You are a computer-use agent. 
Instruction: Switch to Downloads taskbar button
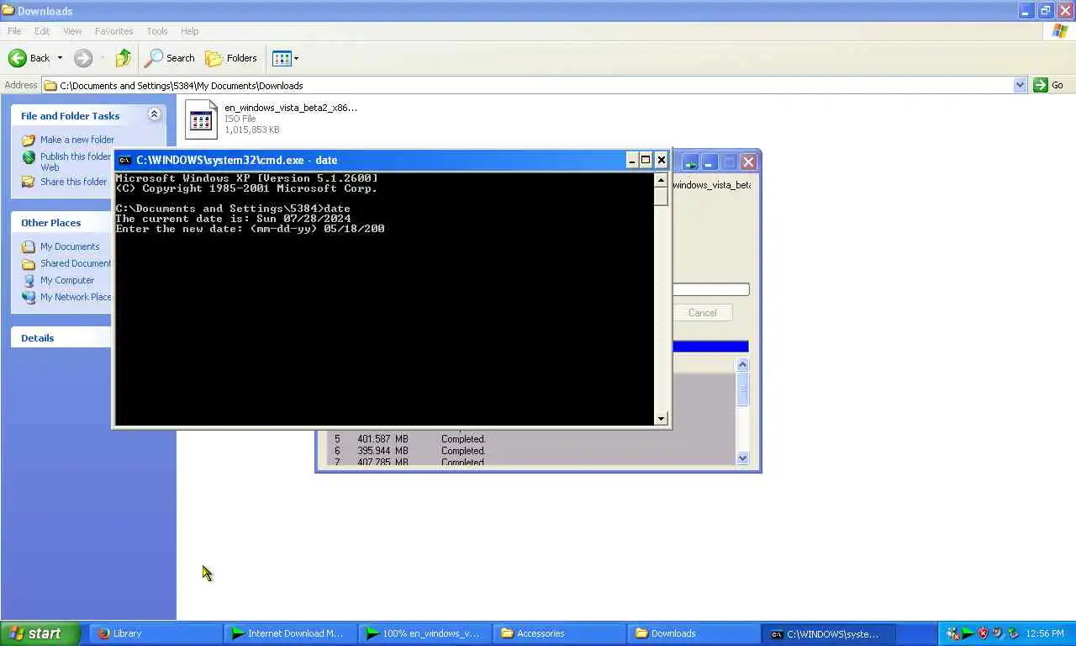(x=692, y=633)
